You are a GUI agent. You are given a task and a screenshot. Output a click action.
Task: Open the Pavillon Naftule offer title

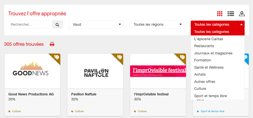(84, 94)
